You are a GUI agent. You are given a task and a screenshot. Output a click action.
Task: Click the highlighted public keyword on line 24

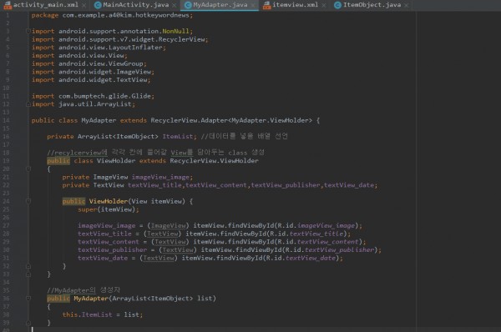[x=73, y=201]
